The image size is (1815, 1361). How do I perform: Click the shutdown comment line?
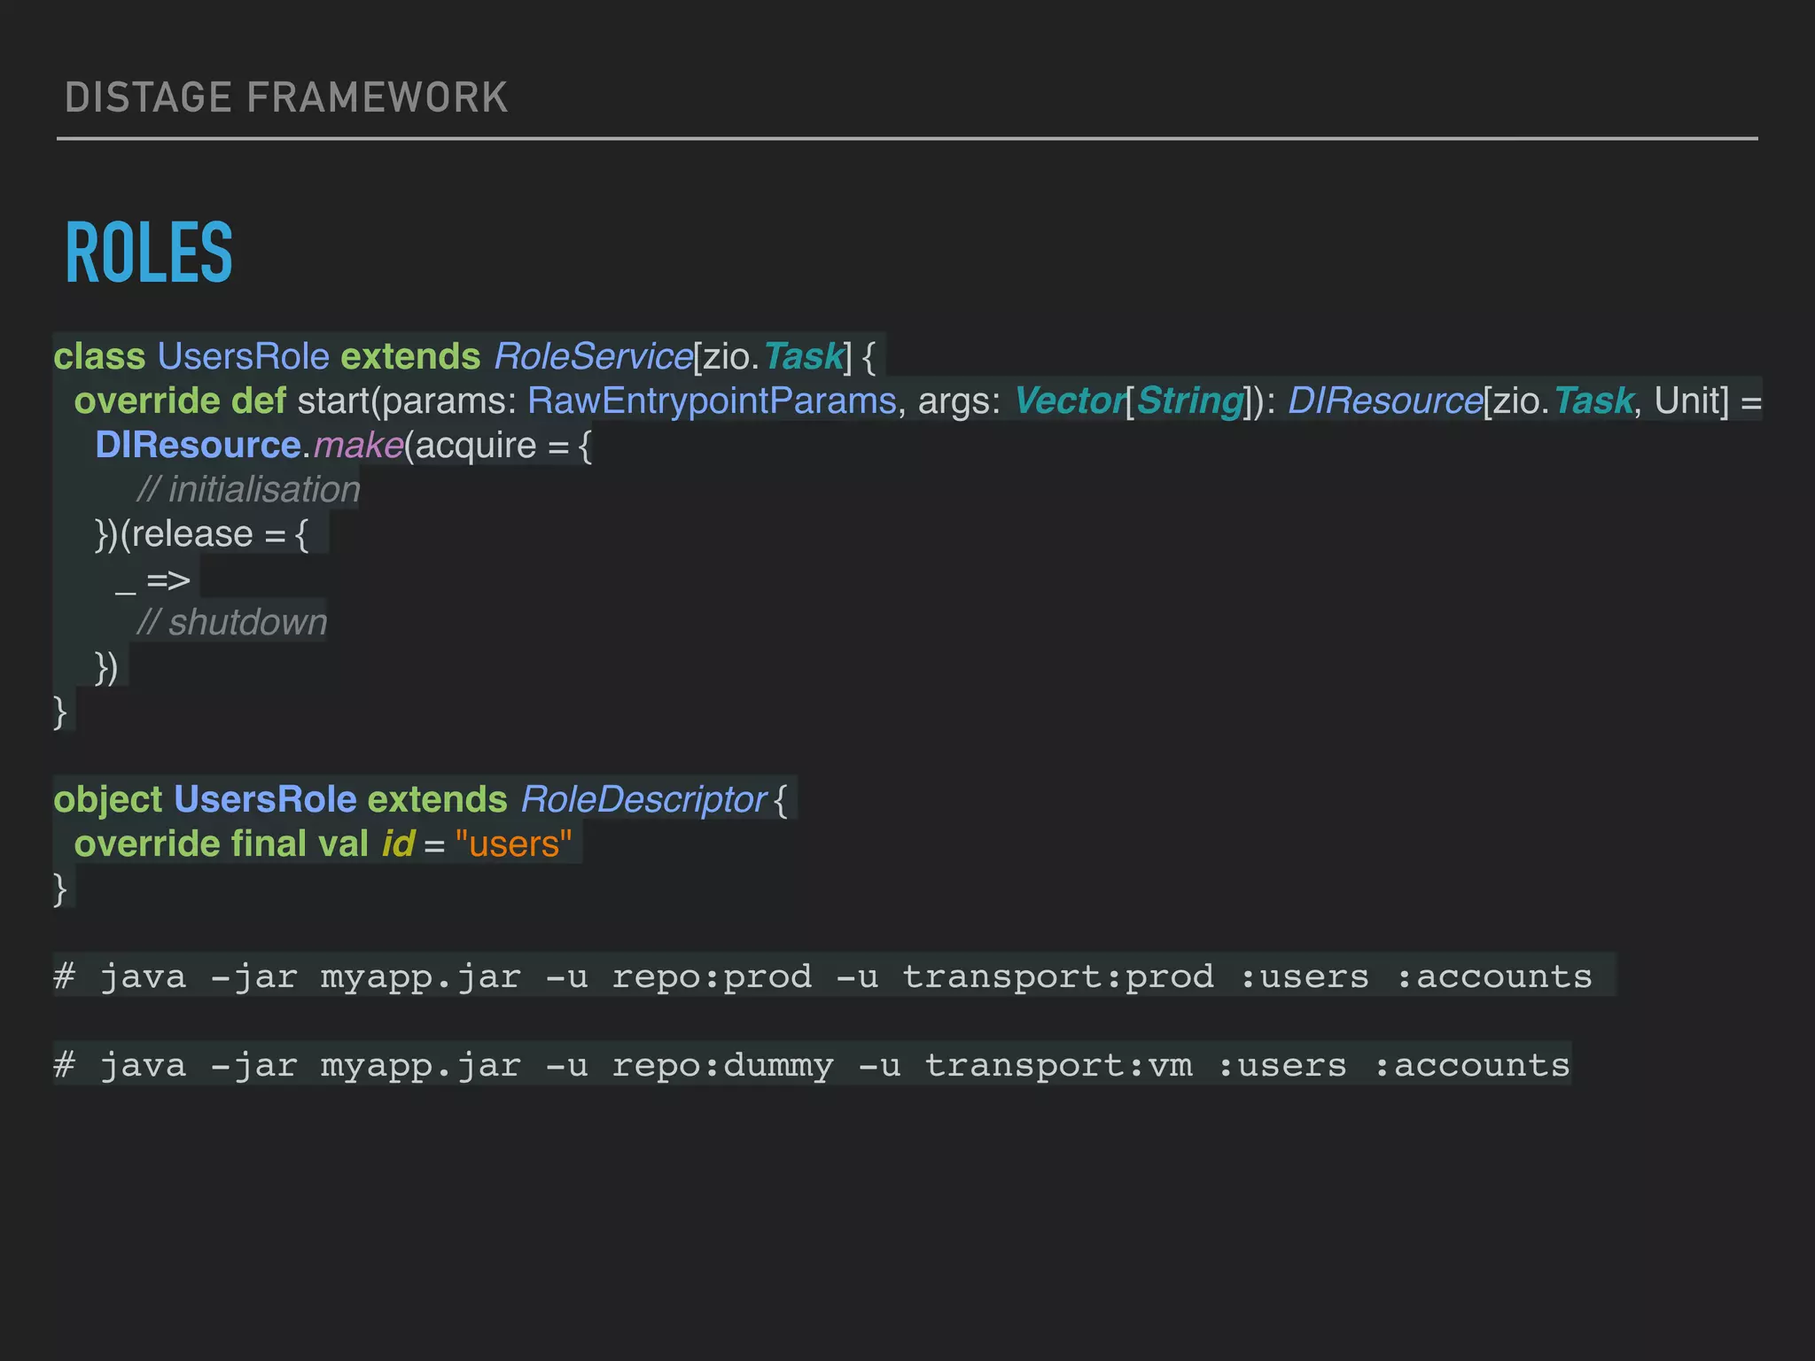tap(231, 622)
